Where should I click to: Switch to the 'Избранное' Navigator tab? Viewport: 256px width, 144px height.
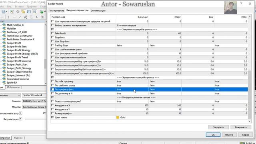tap(13, 87)
